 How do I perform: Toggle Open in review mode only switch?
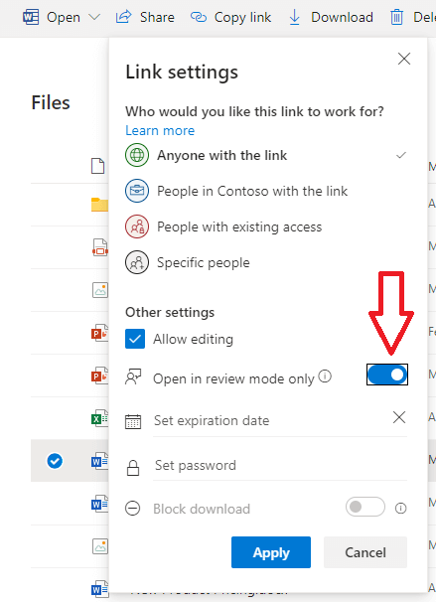[x=387, y=375]
